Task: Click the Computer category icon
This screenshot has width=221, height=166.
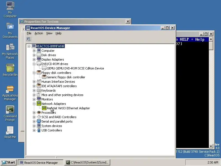Action: point(39,51)
